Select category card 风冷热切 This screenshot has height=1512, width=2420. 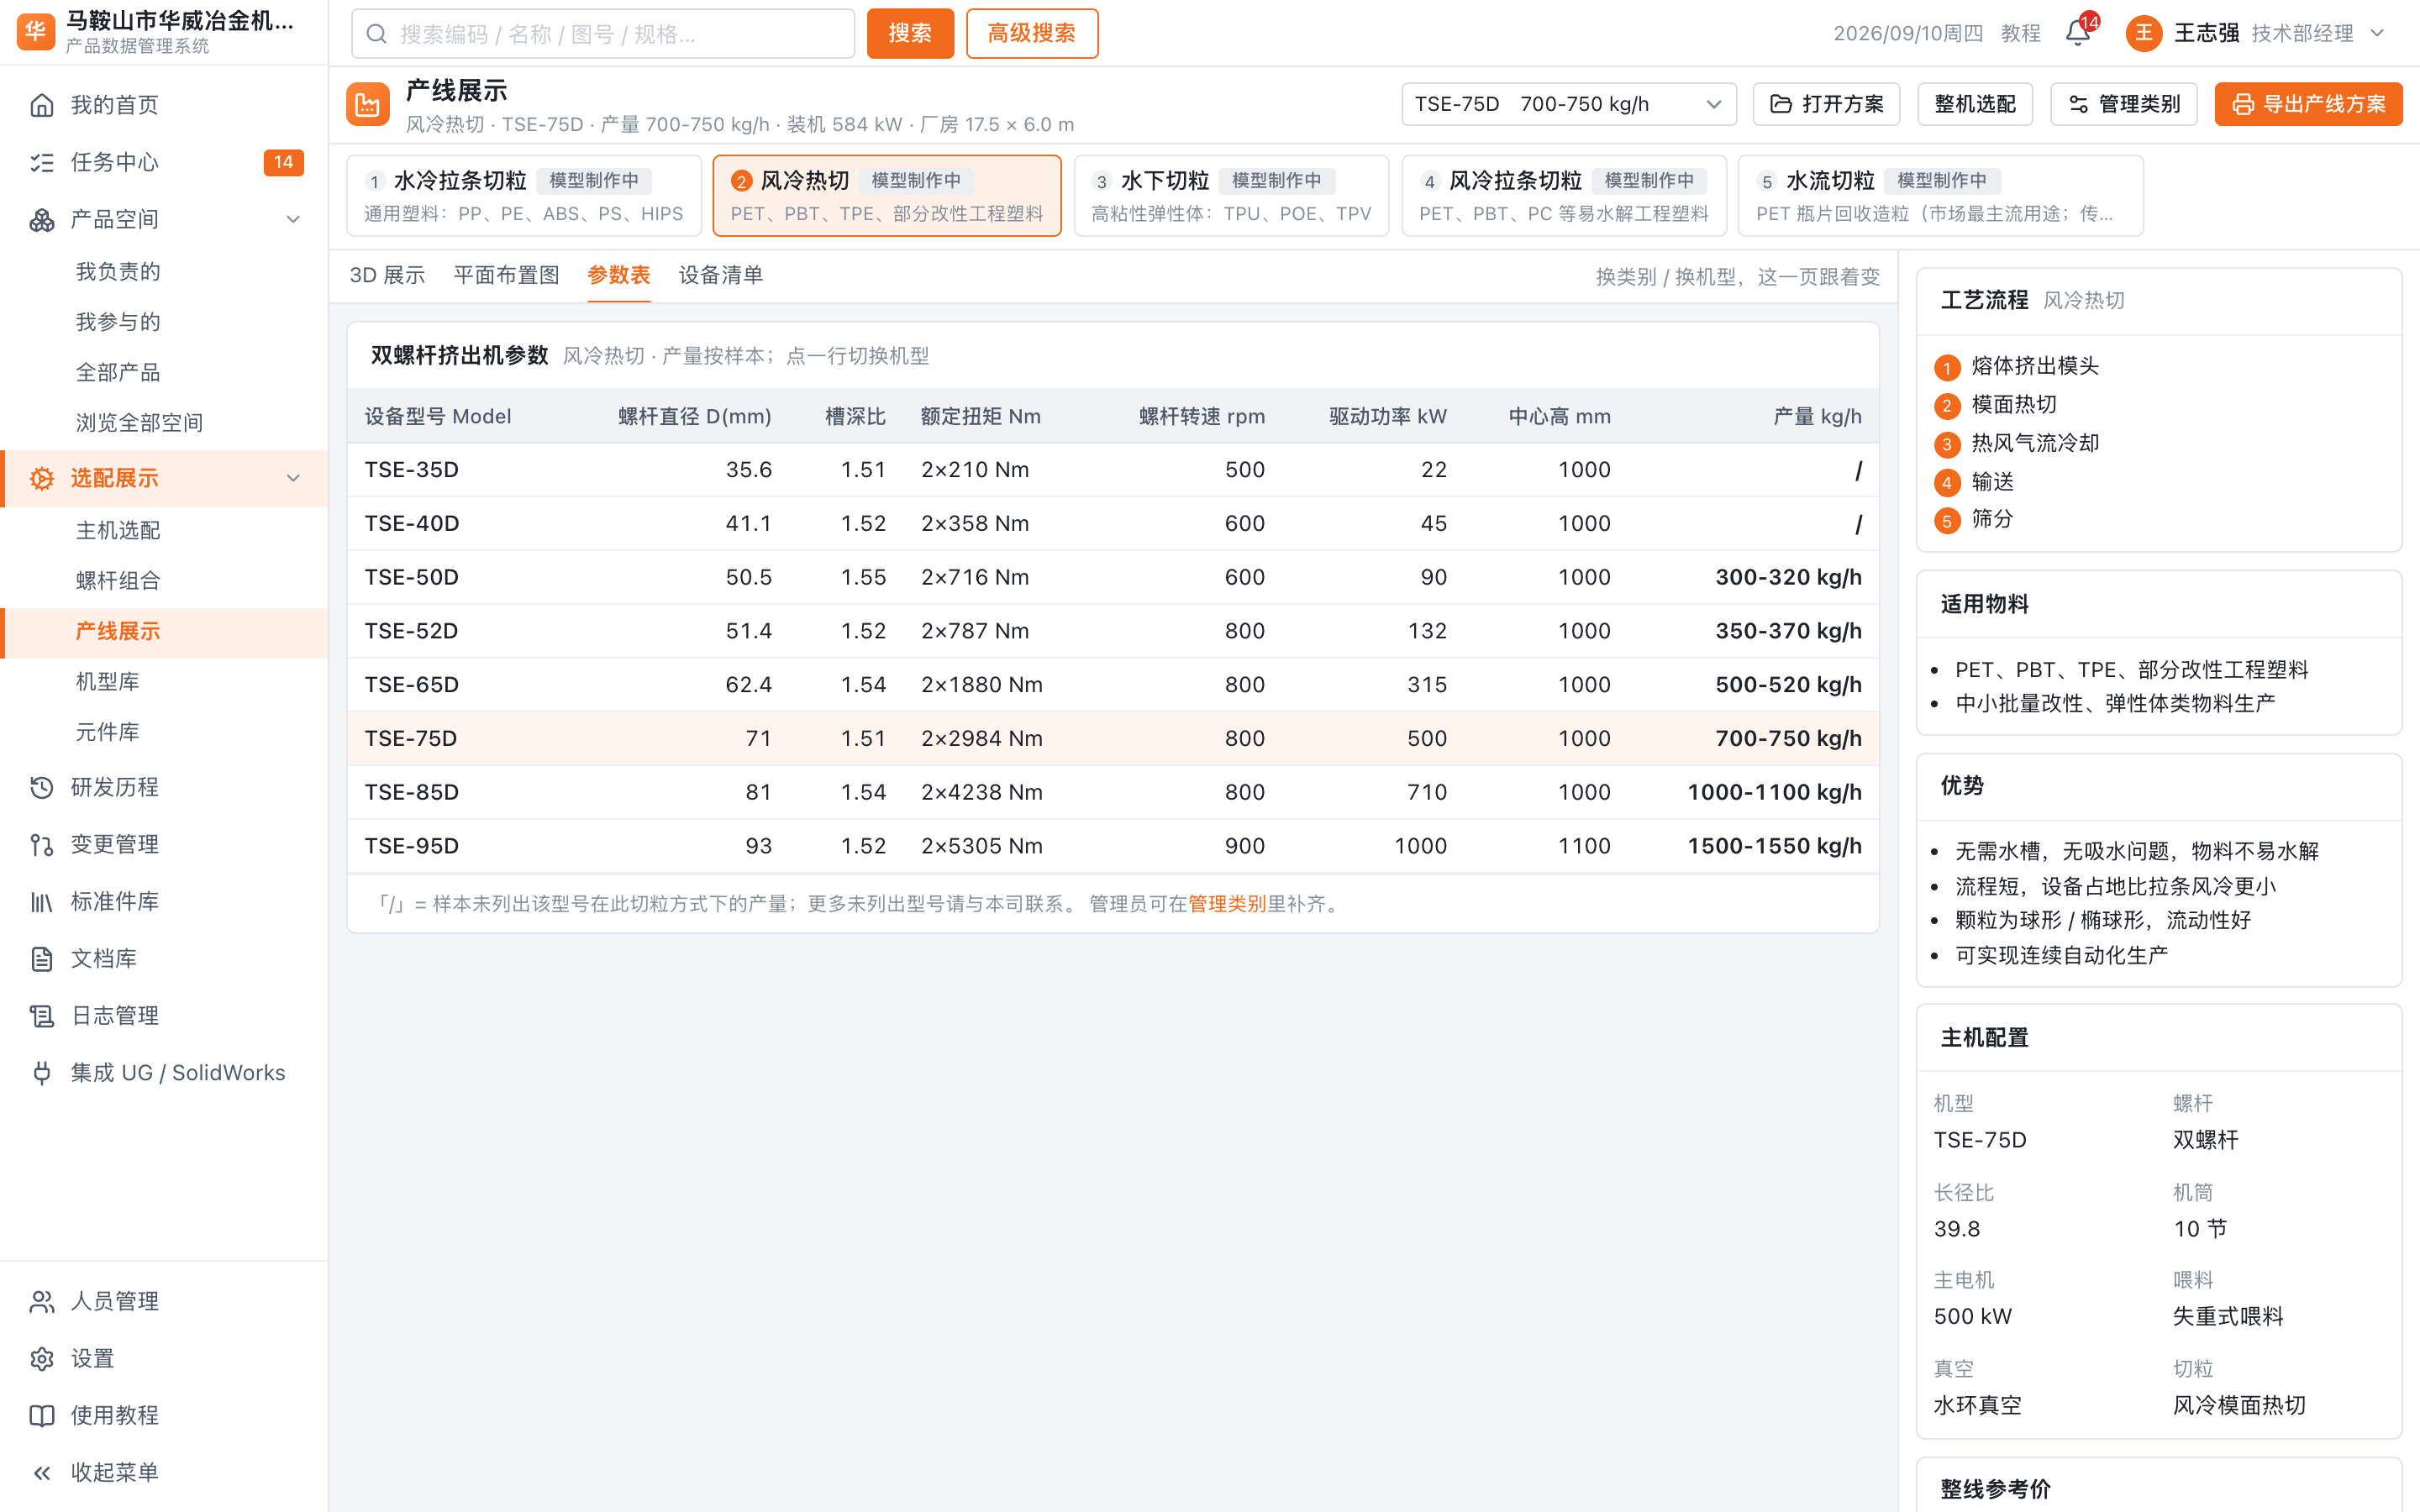coord(887,195)
